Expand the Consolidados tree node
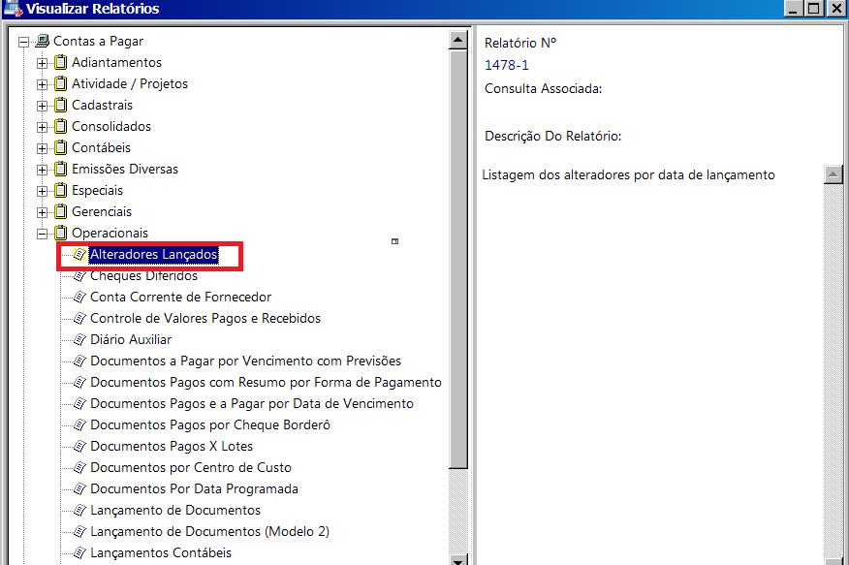 click(43, 127)
